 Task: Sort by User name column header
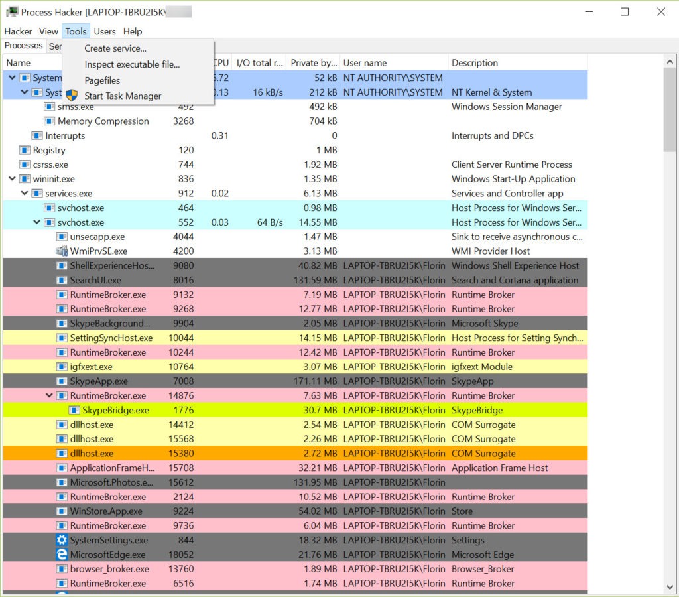click(x=394, y=63)
